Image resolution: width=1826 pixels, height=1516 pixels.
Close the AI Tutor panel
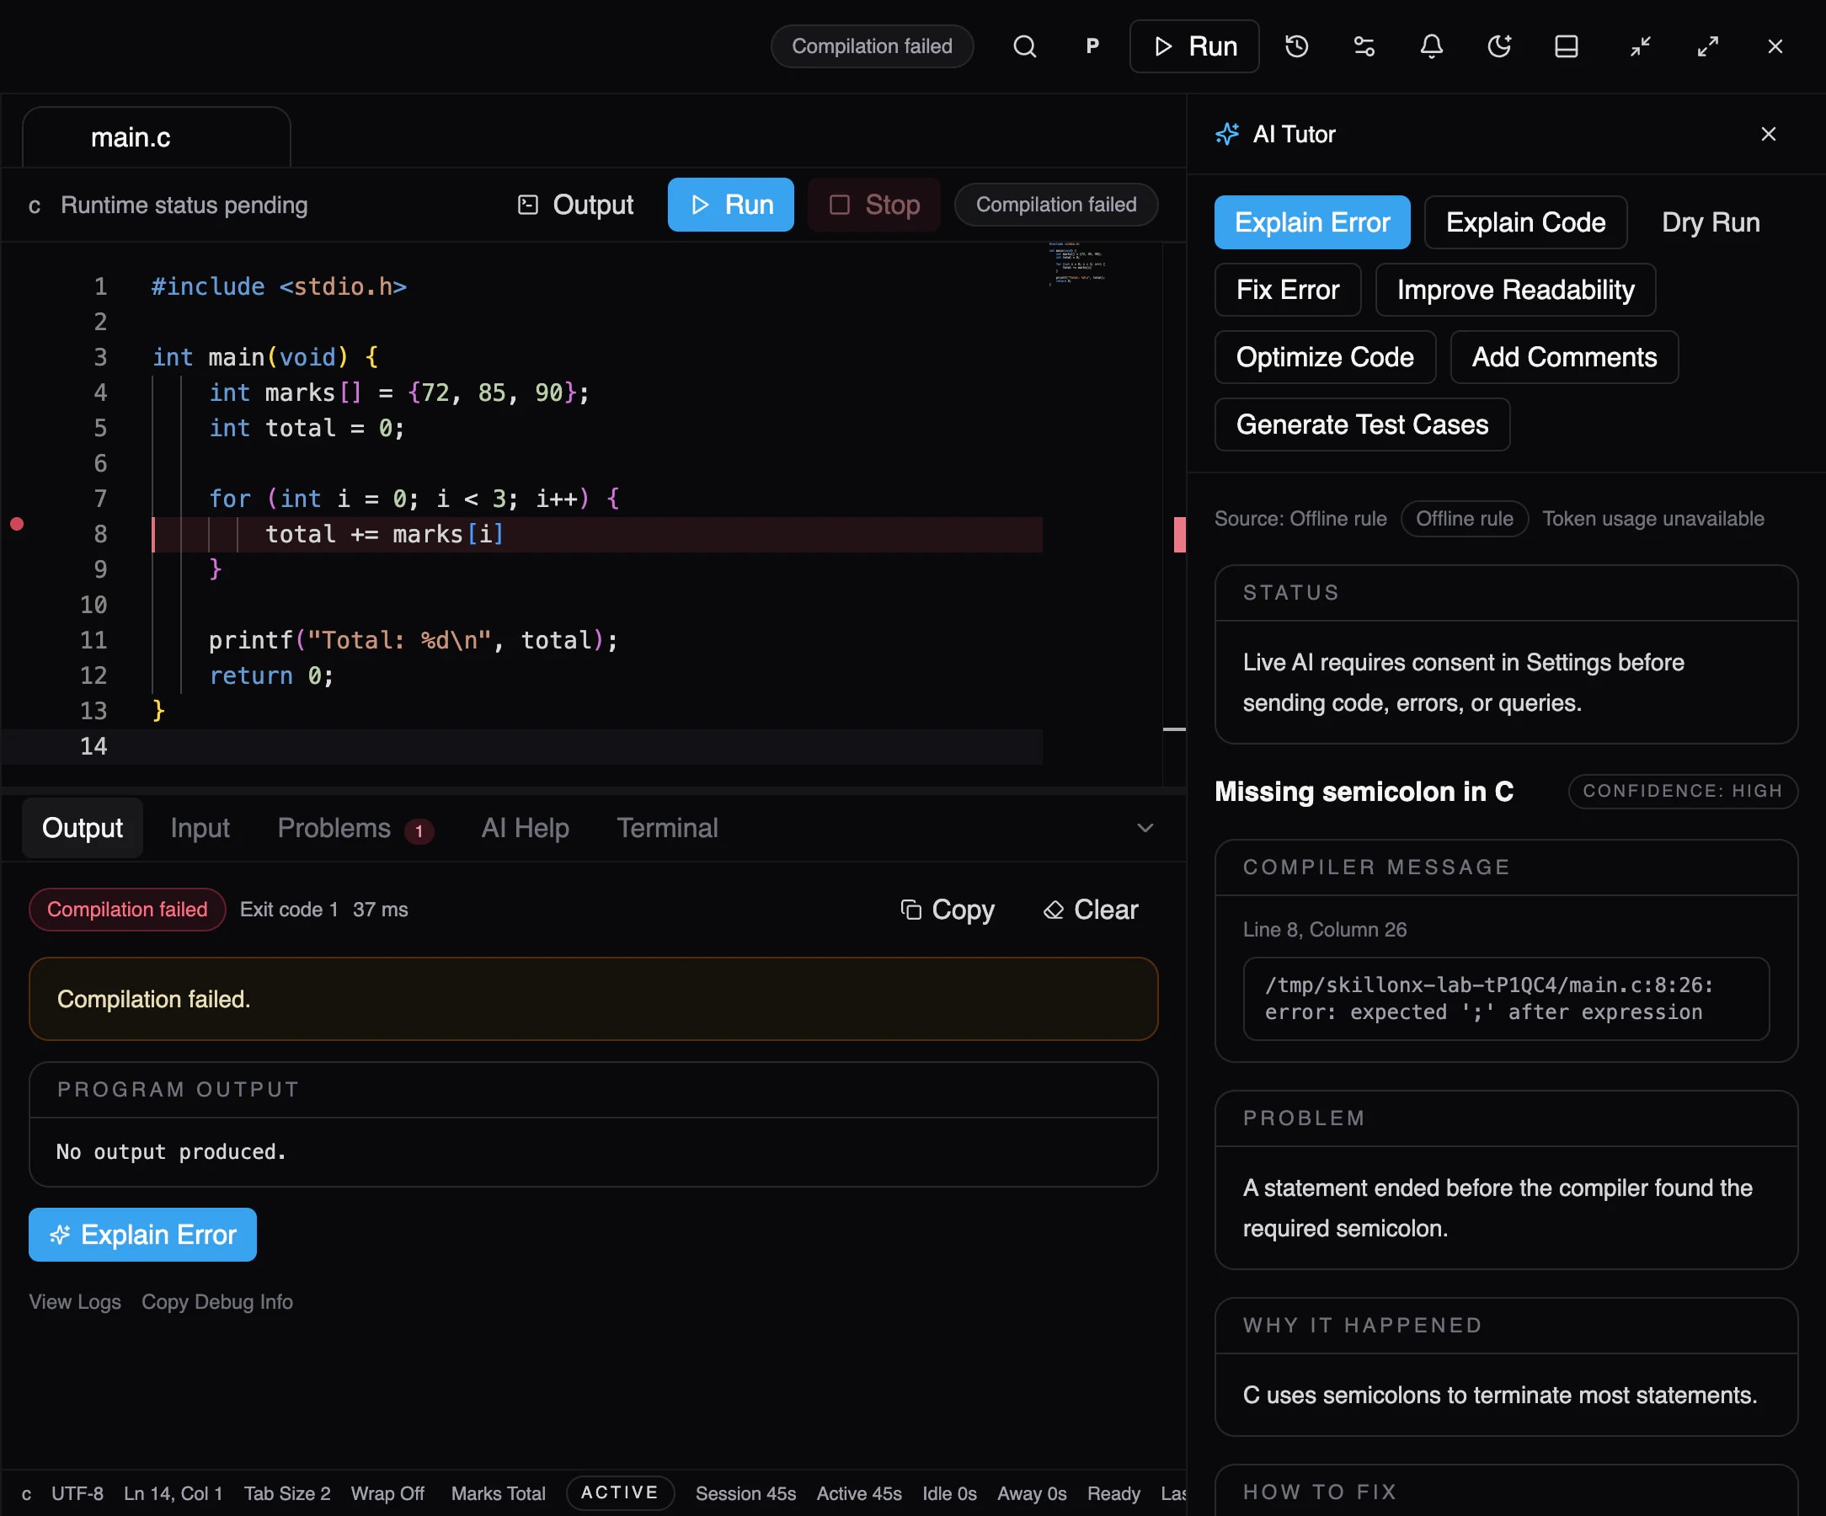tap(1768, 134)
